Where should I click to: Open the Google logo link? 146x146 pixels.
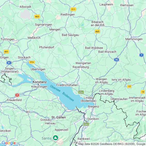9,143
